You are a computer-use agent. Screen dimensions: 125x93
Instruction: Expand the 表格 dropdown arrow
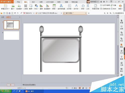click(56, 9)
